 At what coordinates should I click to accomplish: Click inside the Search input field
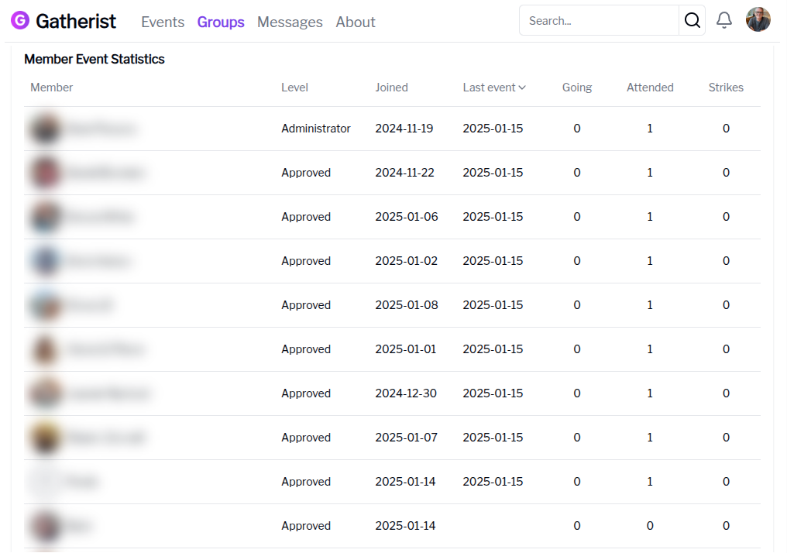coord(600,20)
